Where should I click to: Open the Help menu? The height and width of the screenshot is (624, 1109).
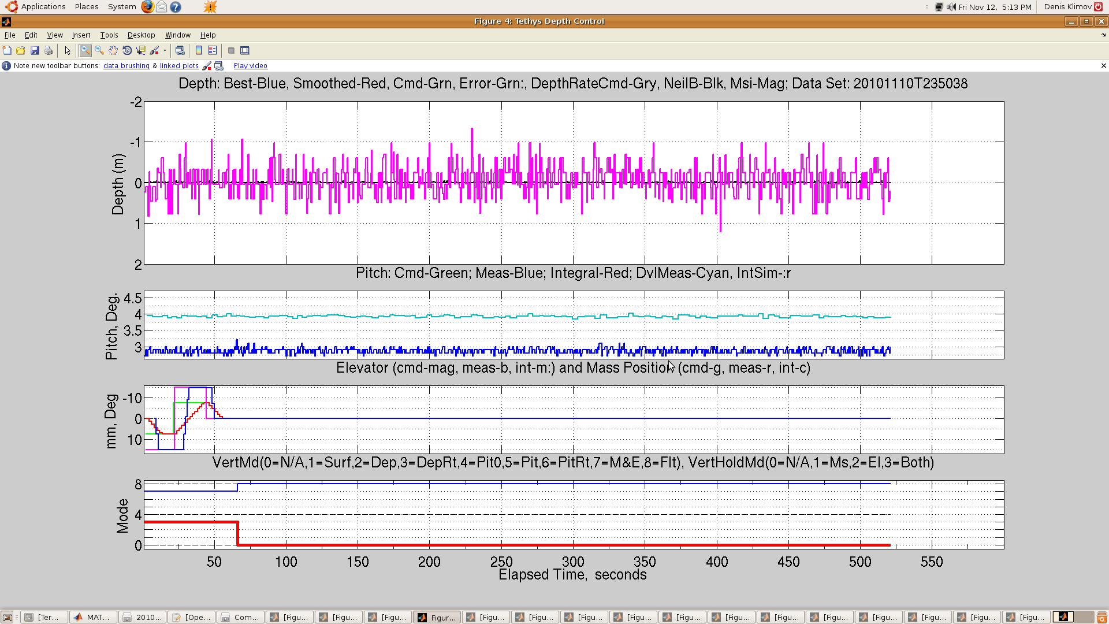click(x=208, y=35)
